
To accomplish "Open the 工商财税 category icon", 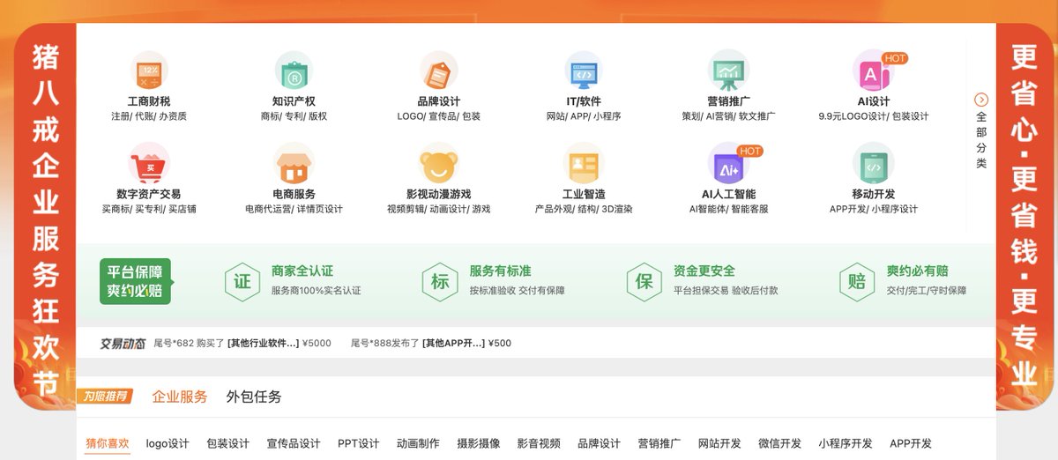I will tap(149, 71).
